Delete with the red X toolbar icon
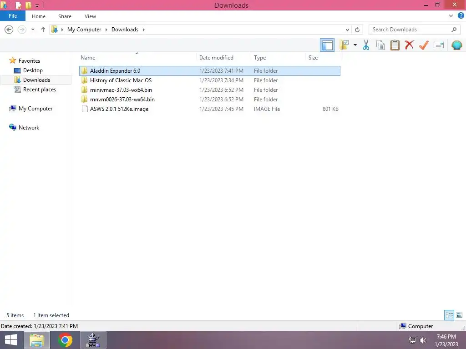The image size is (466, 349). [409, 45]
